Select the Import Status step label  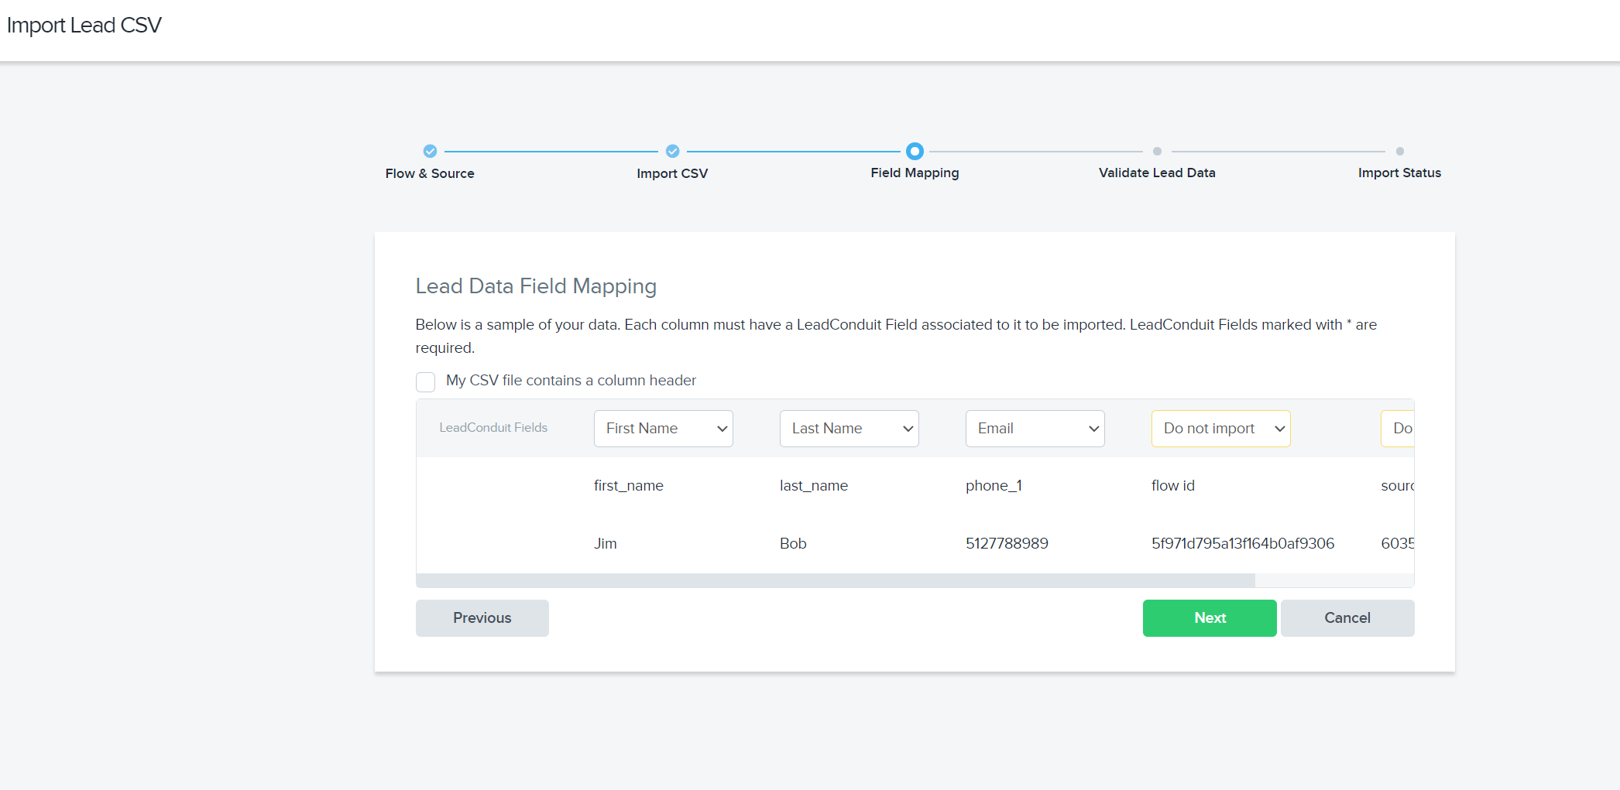click(x=1399, y=173)
